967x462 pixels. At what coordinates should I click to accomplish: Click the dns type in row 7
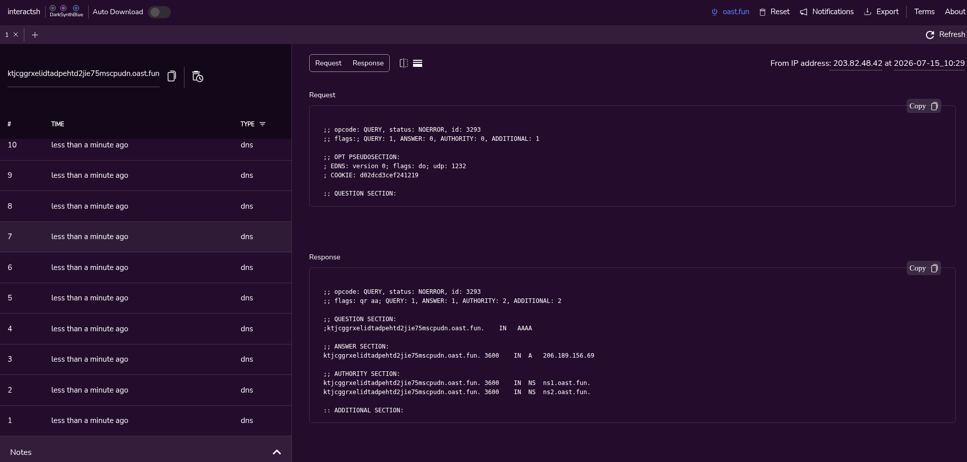pos(247,237)
